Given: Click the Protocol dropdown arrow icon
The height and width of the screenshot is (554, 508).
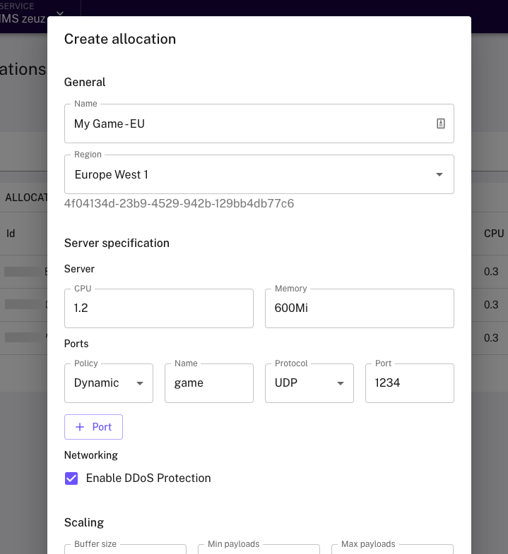Looking at the screenshot, I should pos(341,383).
